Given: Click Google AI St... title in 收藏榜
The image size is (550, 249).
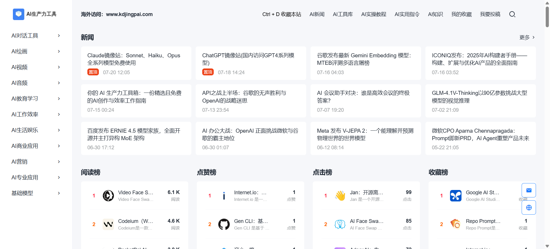Looking at the screenshot, I should [x=482, y=193].
